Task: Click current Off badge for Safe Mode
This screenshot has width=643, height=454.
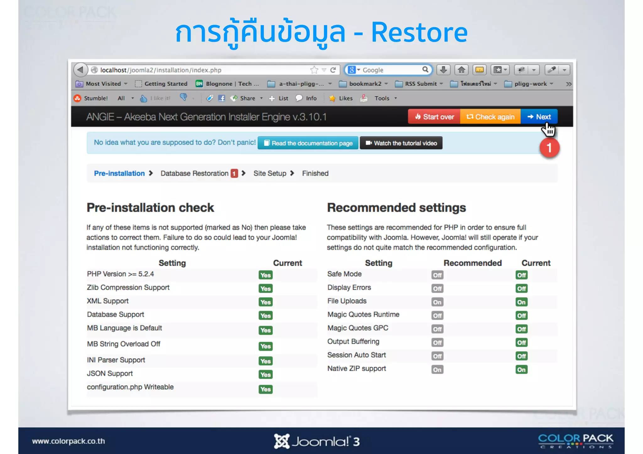Action: click(x=521, y=275)
